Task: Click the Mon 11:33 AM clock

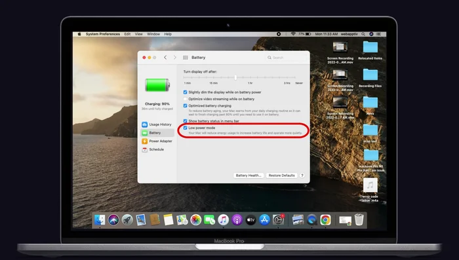Action: 327,34
